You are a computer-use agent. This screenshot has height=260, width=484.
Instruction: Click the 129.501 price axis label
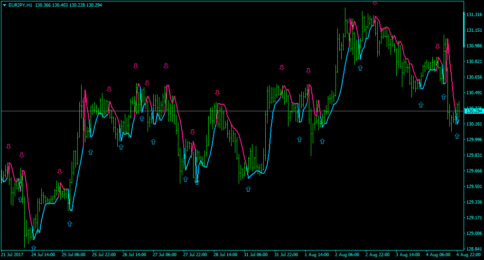[x=474, y=187]
